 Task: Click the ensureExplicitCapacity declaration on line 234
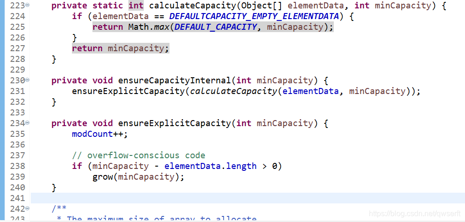(174, 123)
